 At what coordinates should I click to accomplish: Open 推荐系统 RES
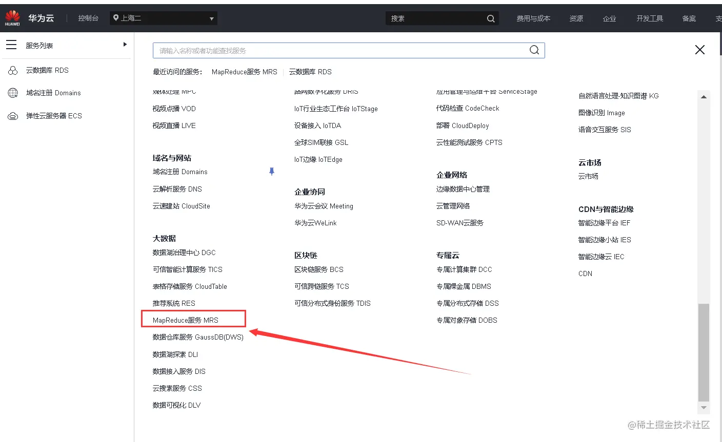click(174, 303)
